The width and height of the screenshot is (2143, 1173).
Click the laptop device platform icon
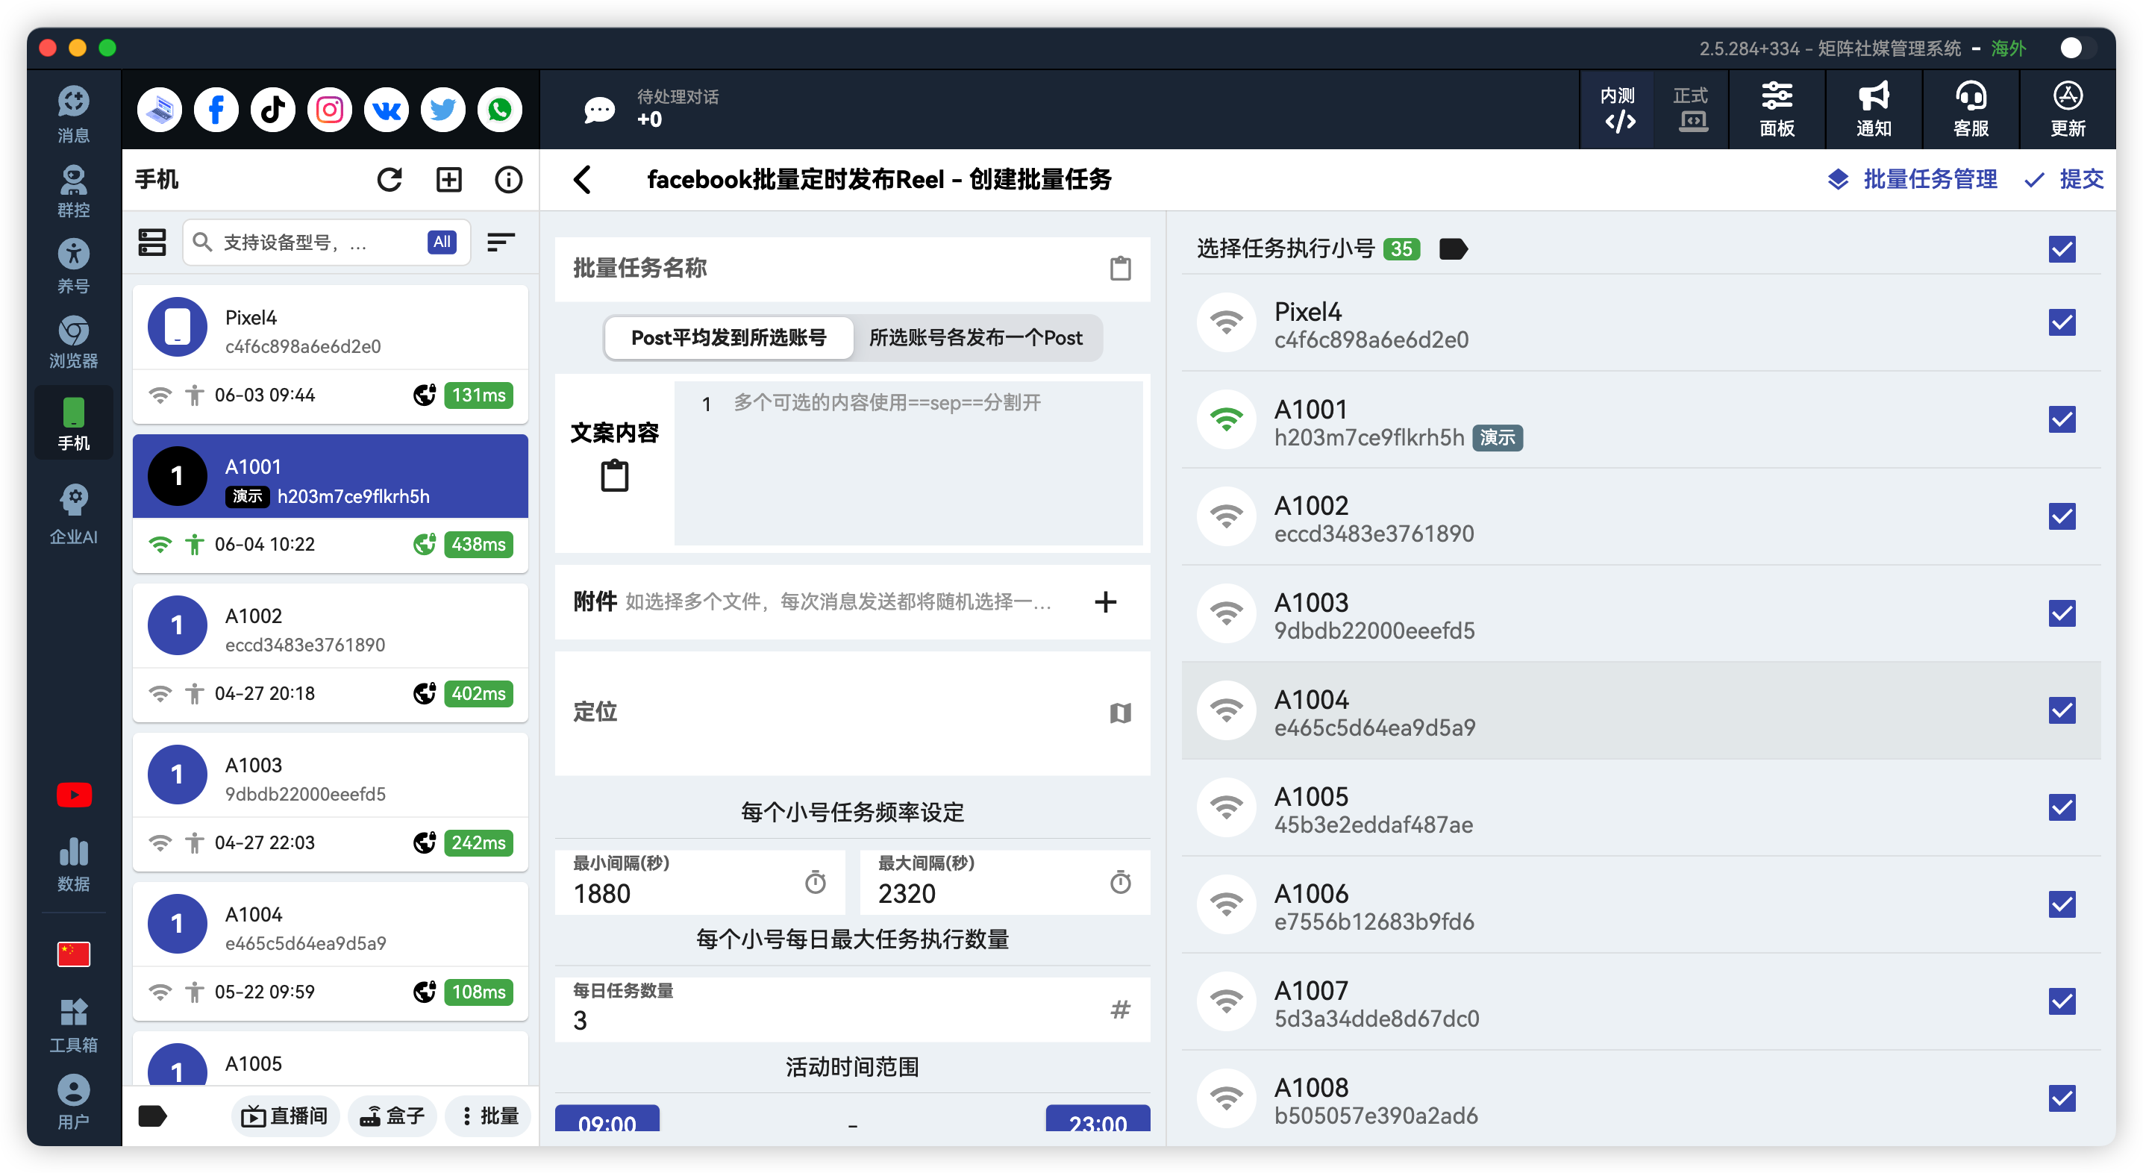pos(159,109)
